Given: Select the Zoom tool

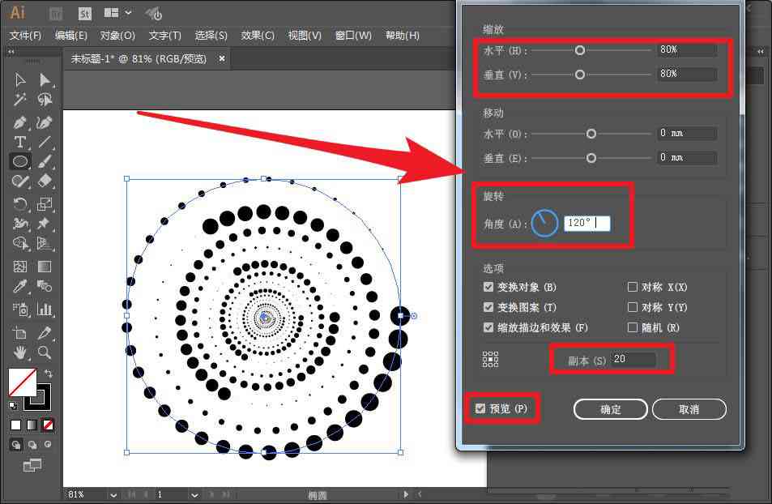Looking at the screenshot, I should point(45,352).
